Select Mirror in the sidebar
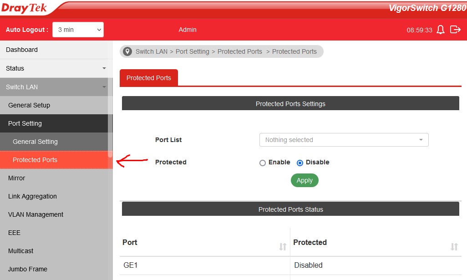Image resolution: width=467 pixels, height=280 pixels. (16, 178)
